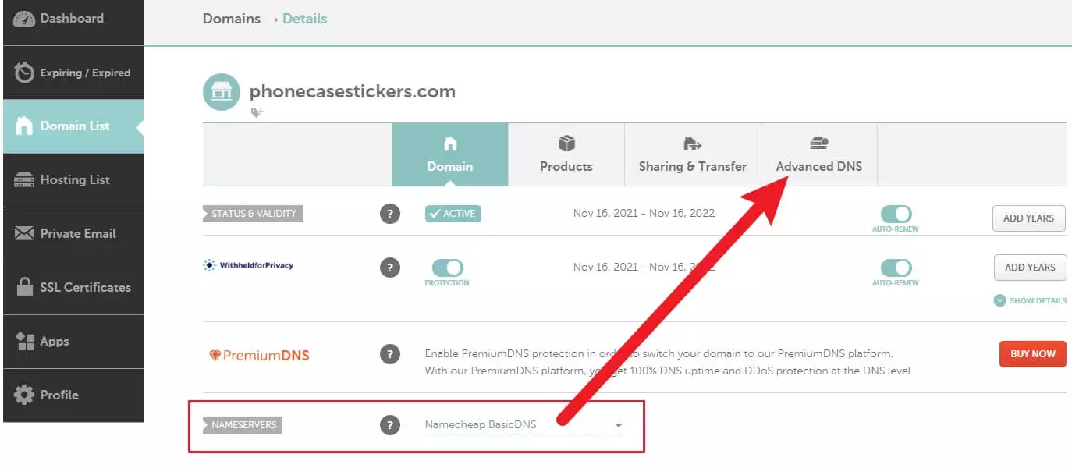Viewport: 1072px width, 468px height.
Task: Toggle auto-renew for WithheldforPrivacy
Action: (896, 268)
